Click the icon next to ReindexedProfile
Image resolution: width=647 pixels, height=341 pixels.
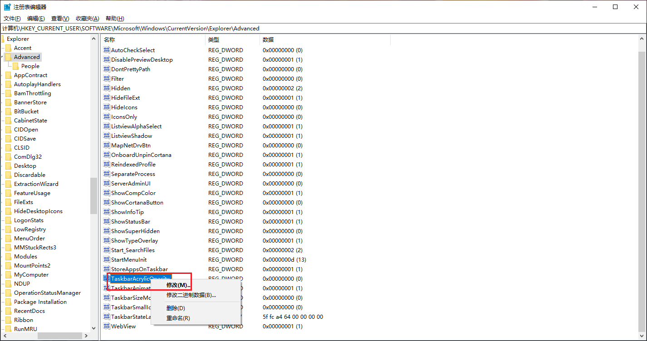(x=107, y=165)
